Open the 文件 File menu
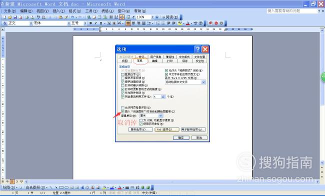Viewport: 325px width, 196px height. (x=9, y=11)
